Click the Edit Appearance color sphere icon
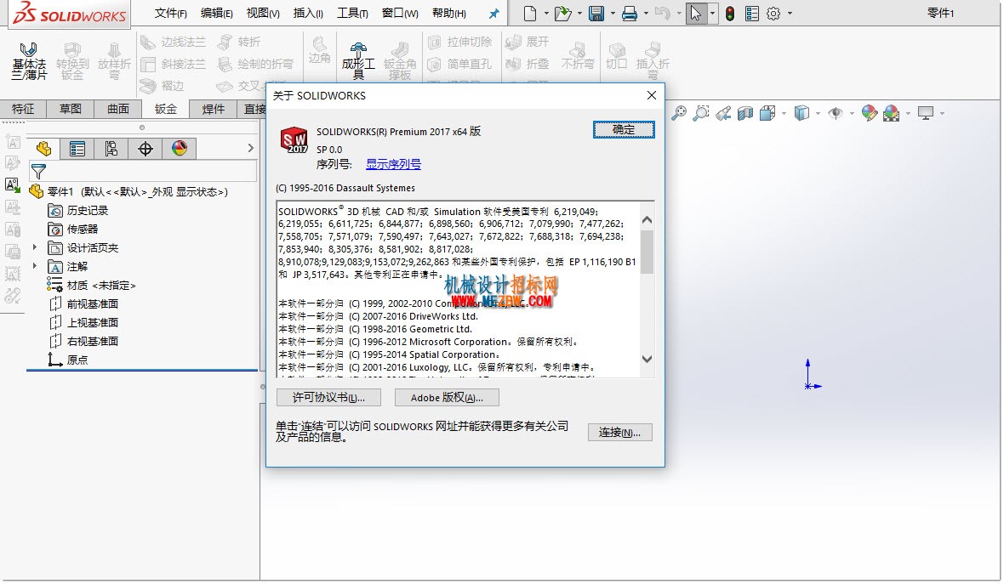1004x584 pixels. point(869,113)
